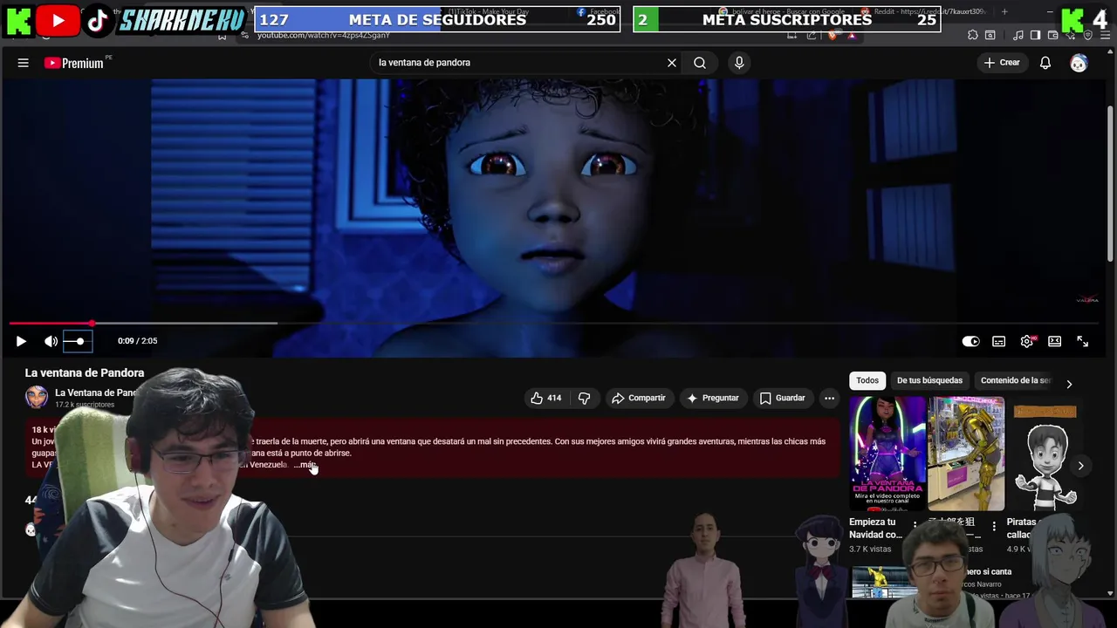
Task: Click the Brave rewards triangle icon
Action: [x=852, y=36]
